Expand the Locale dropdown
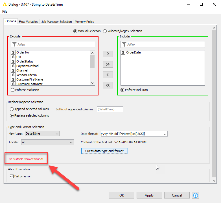This screenshot has height=203, width=221. tap(47, 142)
